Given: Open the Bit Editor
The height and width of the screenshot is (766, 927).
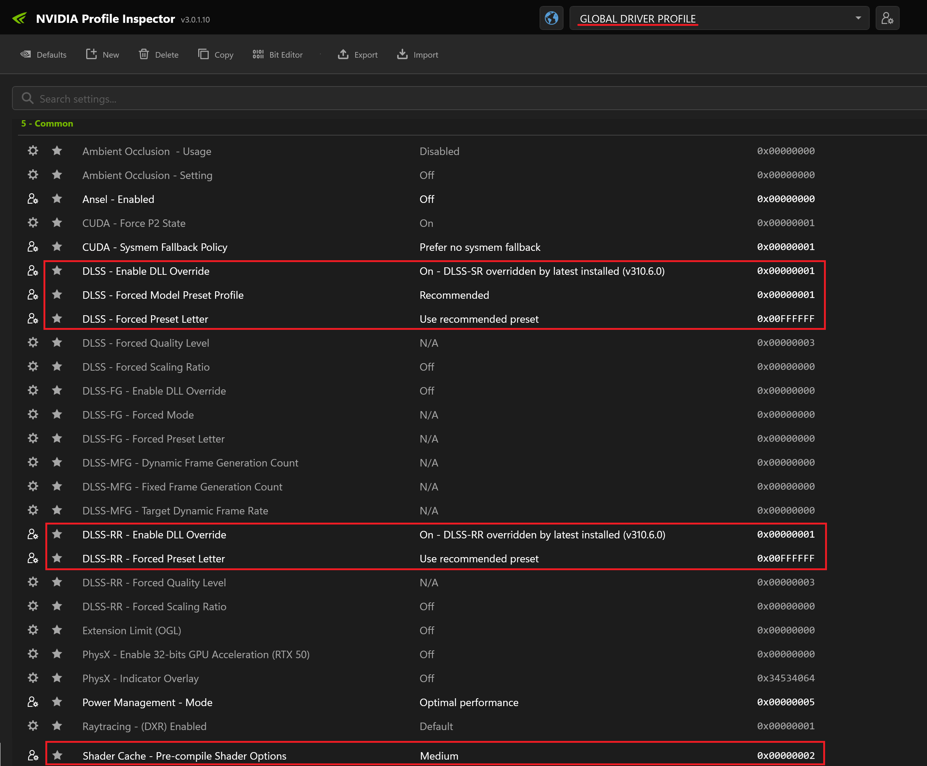Looking at the screenshot, I should point(277,55).
